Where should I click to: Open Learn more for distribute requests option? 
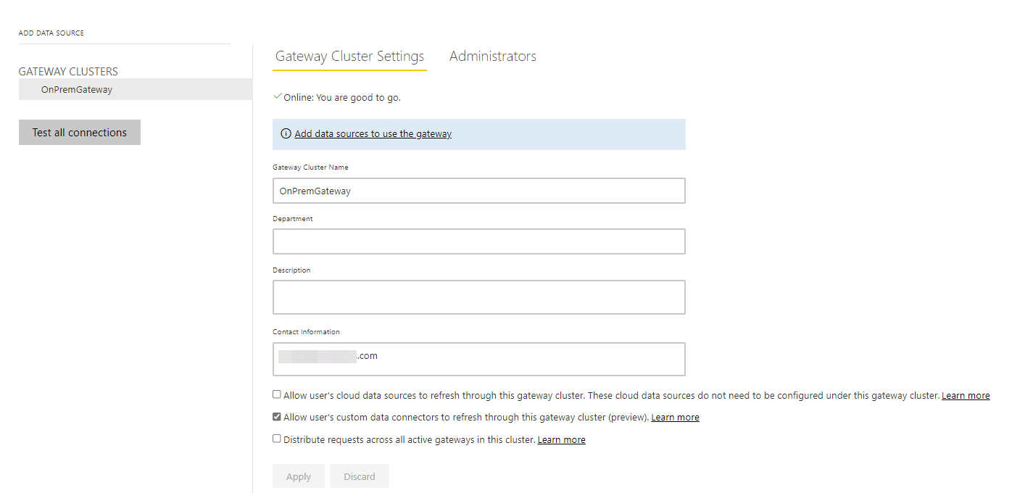(x=561, y=440)
